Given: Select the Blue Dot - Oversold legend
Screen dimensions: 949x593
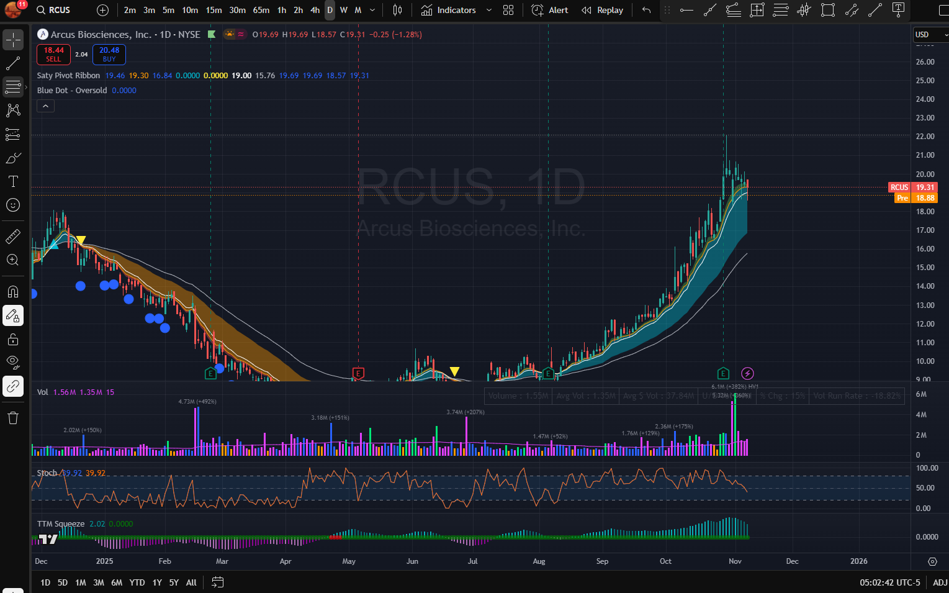Looking at the screenshot, I should (72, 90).
